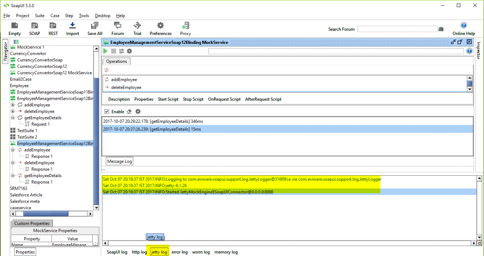Switch to the error log tab
The width and height of the screenshot is (484, 256).
[179, 252]
